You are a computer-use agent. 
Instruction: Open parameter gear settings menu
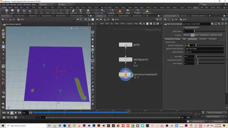(x=212, y=24)
